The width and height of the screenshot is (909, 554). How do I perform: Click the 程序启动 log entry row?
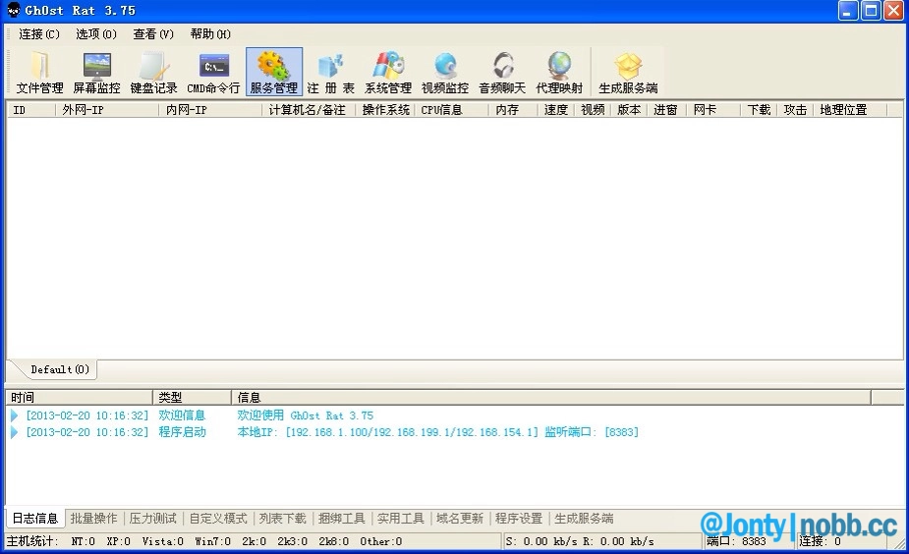coord(182,432)
